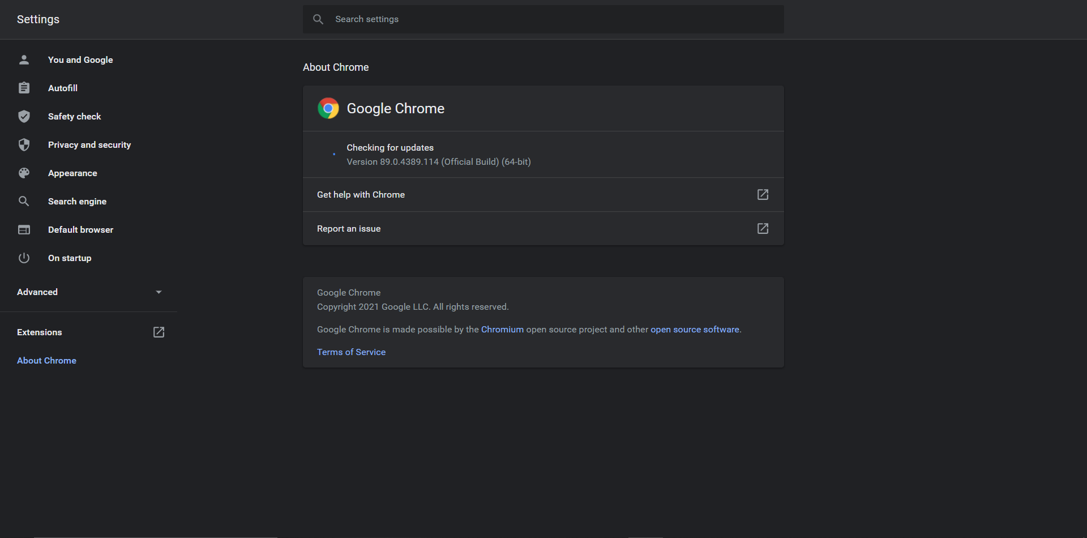Image resolution: width=1087 pixels, height=538 pixels.
Task: Click the Safety check shield icon
Action: 24,116
